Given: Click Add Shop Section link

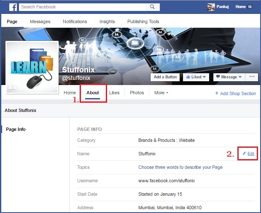Looking at the screenshot, I should click(x=236, y=93).
